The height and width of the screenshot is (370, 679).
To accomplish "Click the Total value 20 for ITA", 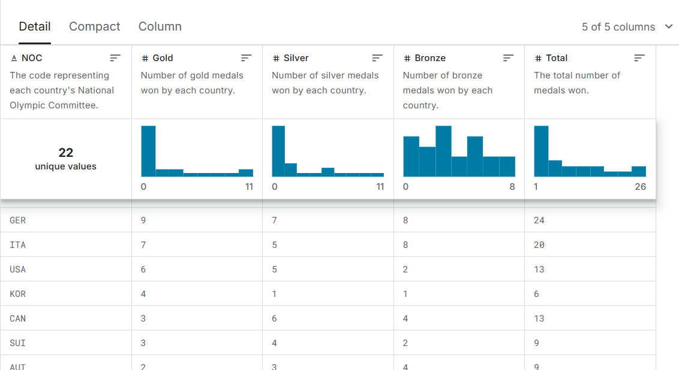I will [x=539, y=245].
